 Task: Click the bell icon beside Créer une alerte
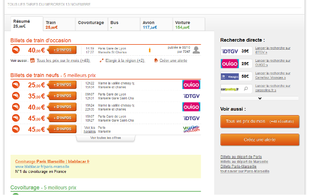156,60
